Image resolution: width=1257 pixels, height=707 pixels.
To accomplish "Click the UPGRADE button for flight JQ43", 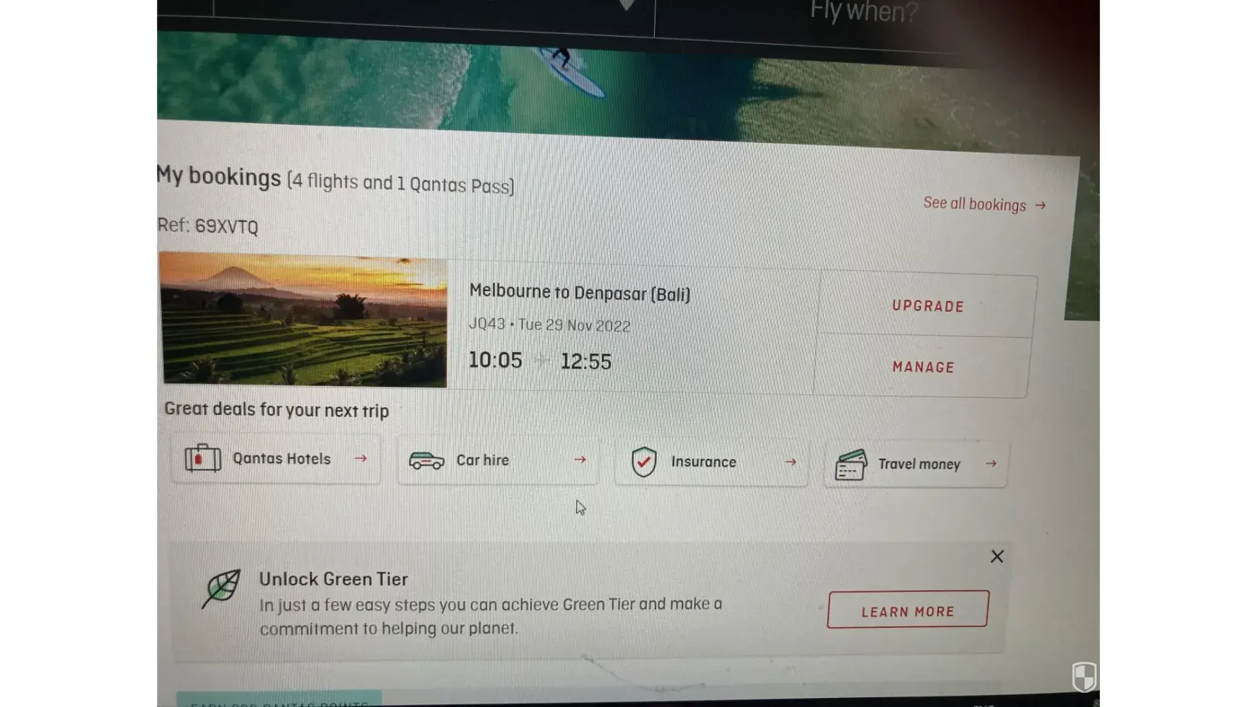I will (x=928, y=306).
